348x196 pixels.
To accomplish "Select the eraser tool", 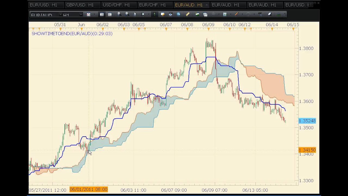I will coord(270,14).
